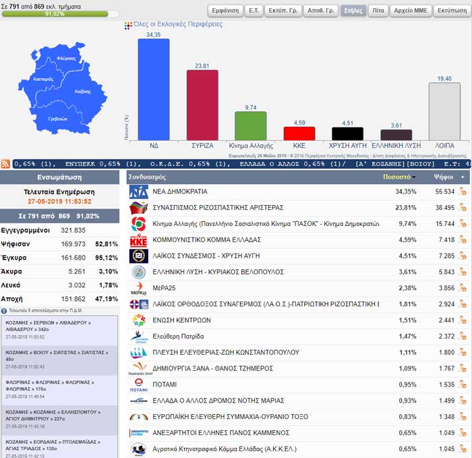
Task: Open Όλες οι Εκλογικές Περιφέρειες selector
Action: coord(178,24)
